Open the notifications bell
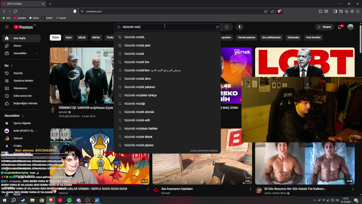The image size is (362, 204). 340,27
